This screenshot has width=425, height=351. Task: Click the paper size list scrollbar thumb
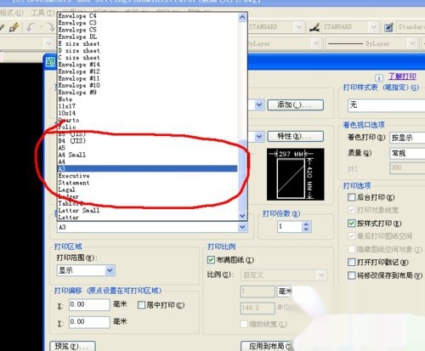click(242, 175)
